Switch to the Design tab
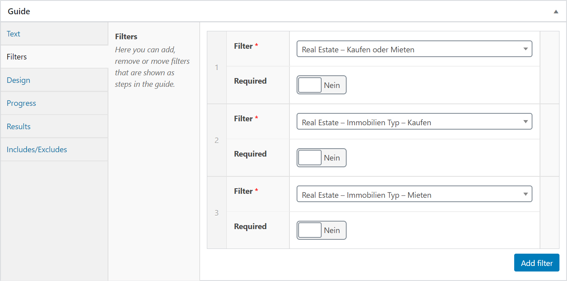 pyautogui.click(x=54, y=80)
